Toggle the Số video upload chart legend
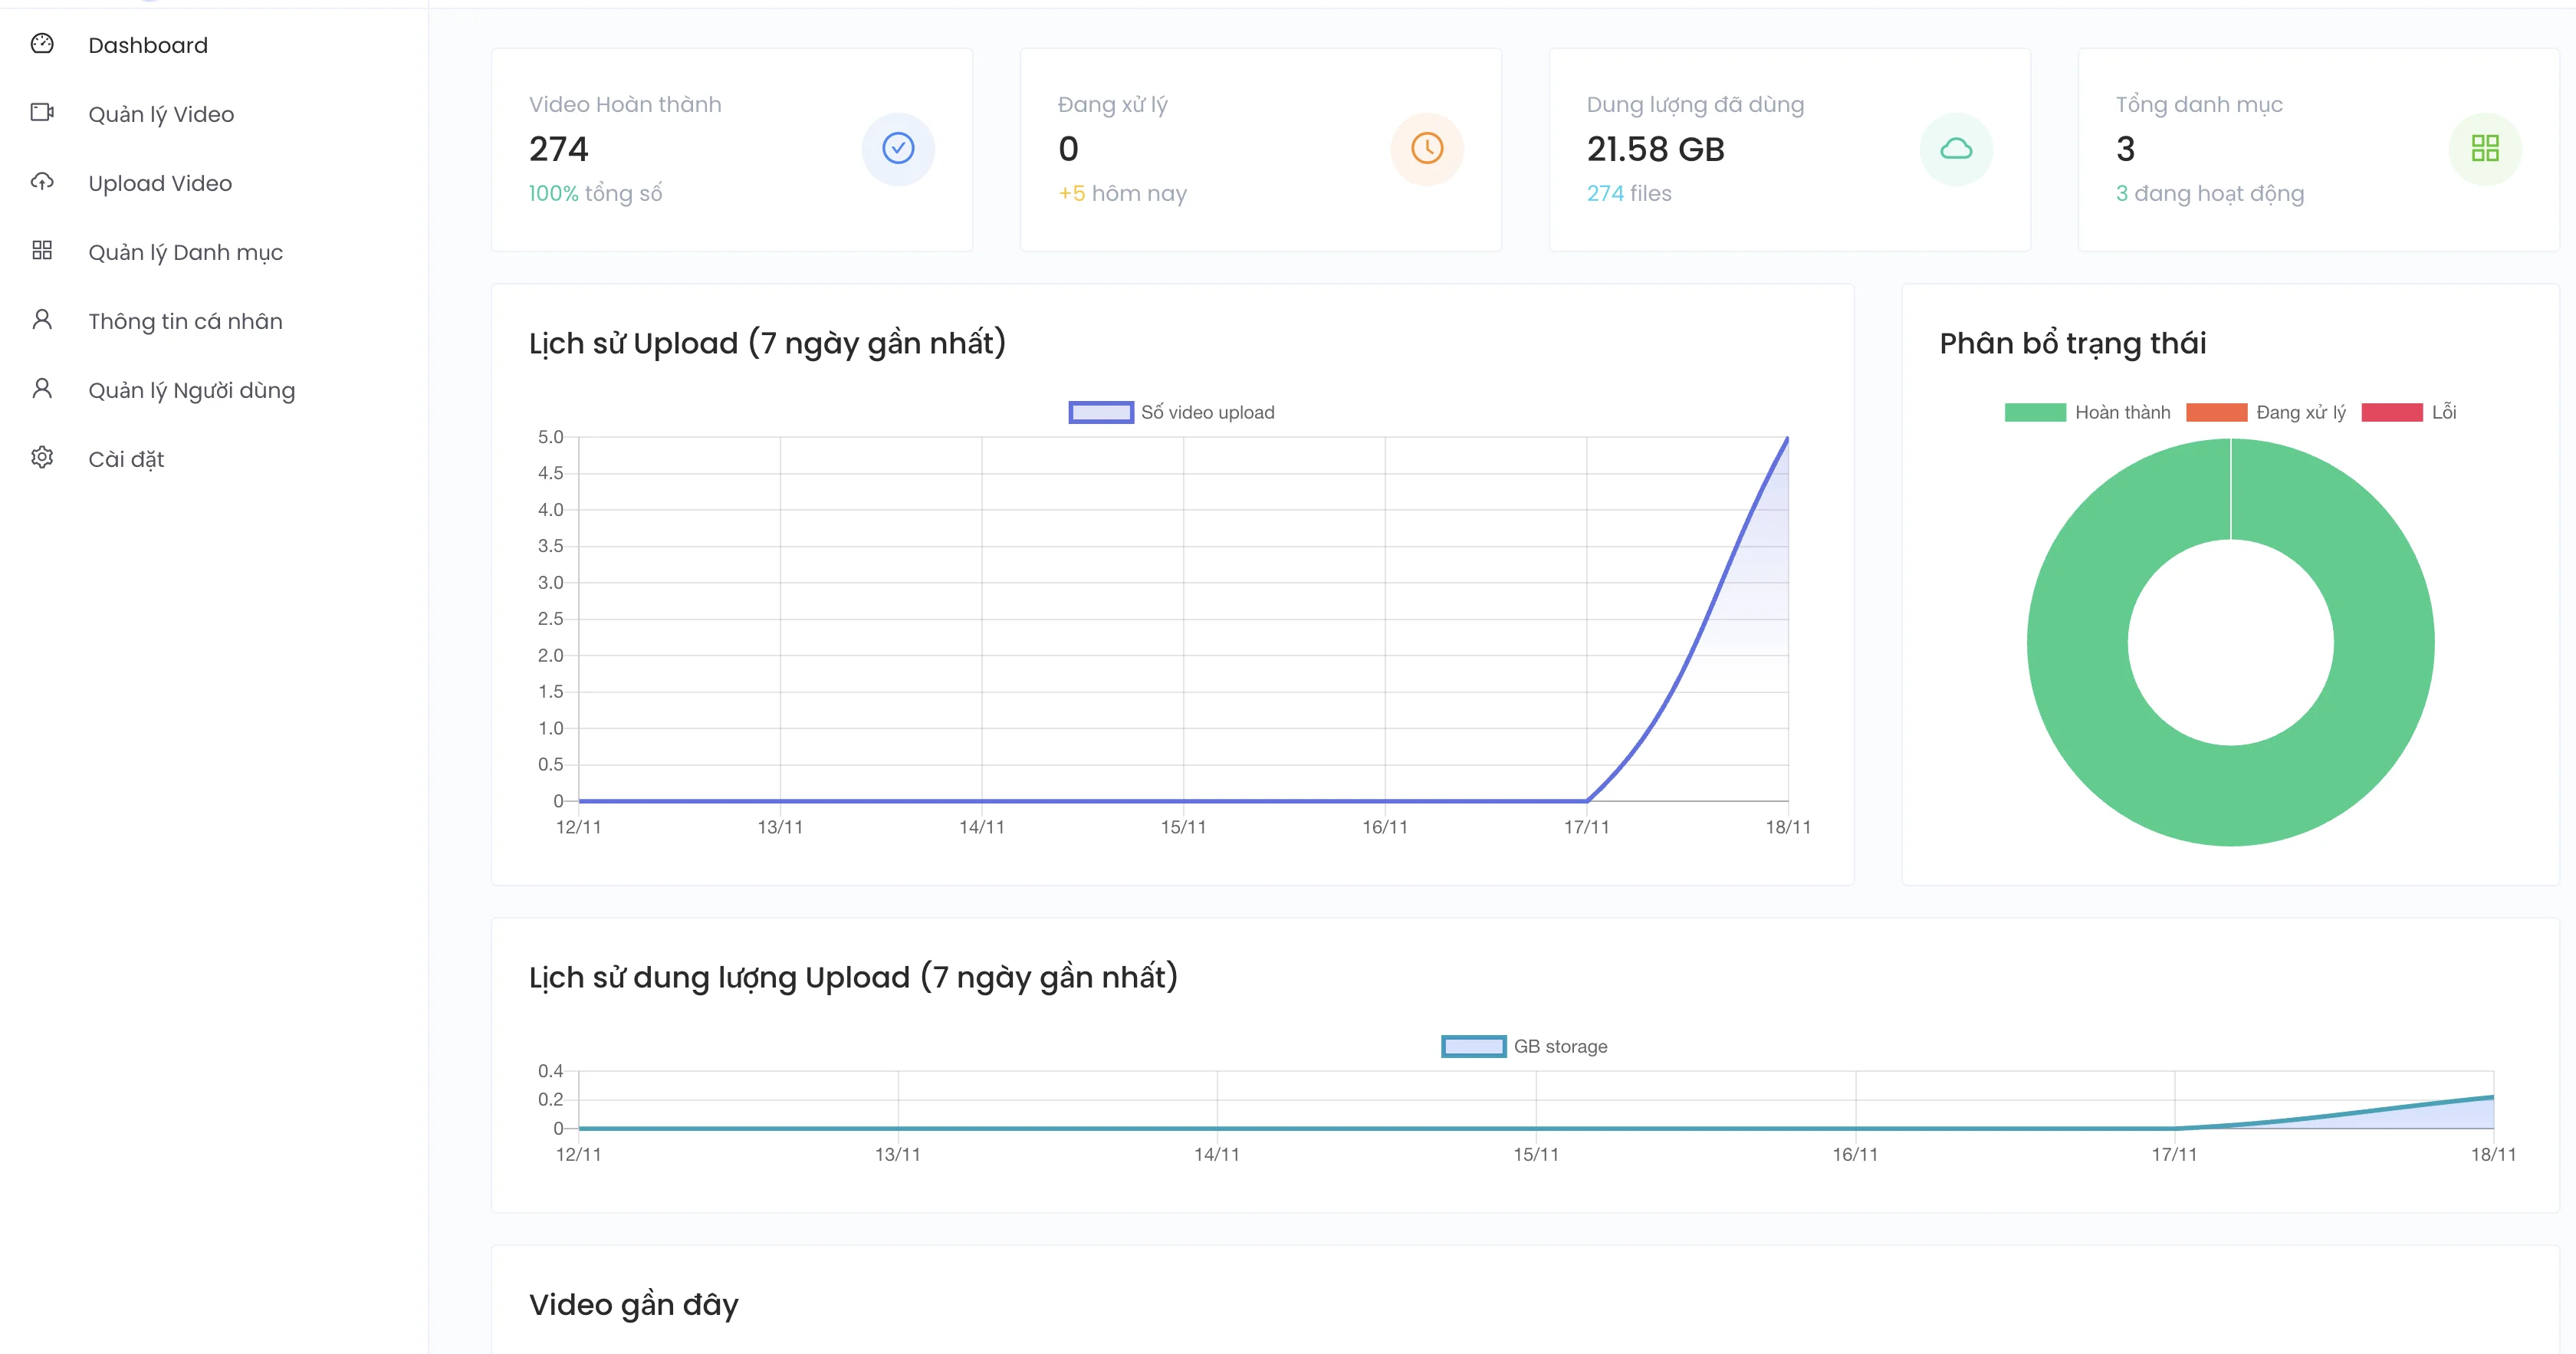 point(1172,411)
